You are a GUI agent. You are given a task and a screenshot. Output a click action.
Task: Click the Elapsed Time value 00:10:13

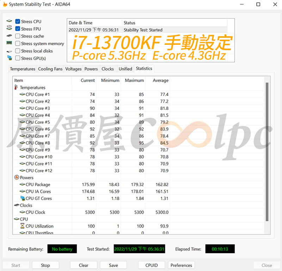tap(220, 249)
